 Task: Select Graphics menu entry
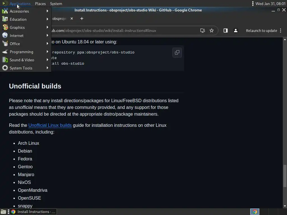tap(26, 27)
